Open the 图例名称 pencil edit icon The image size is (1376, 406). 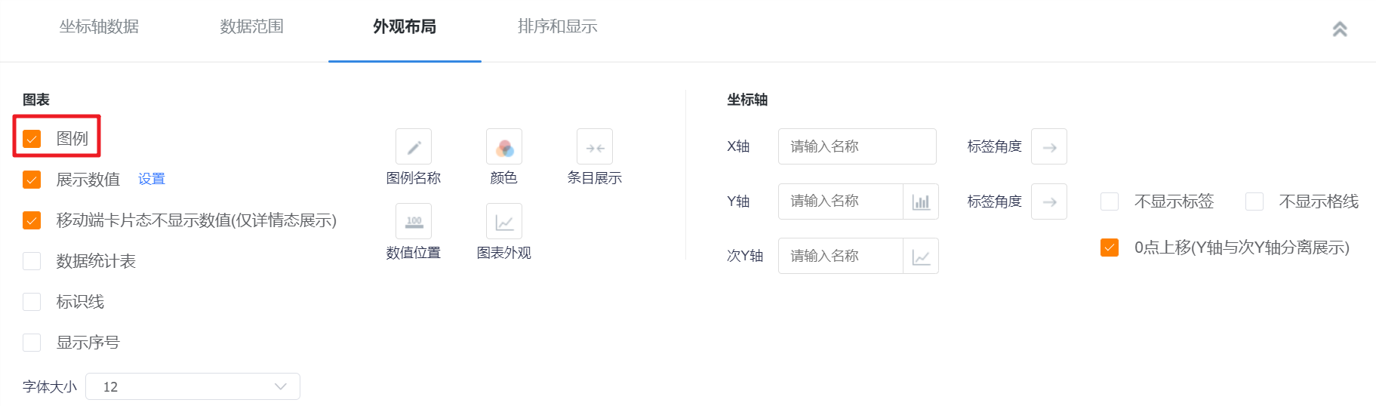[414, 146]
